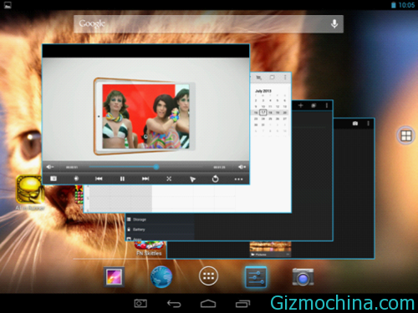418x313 pixels.
Task: Tap the Recent apps navigation button
Action: click(242, 304)
